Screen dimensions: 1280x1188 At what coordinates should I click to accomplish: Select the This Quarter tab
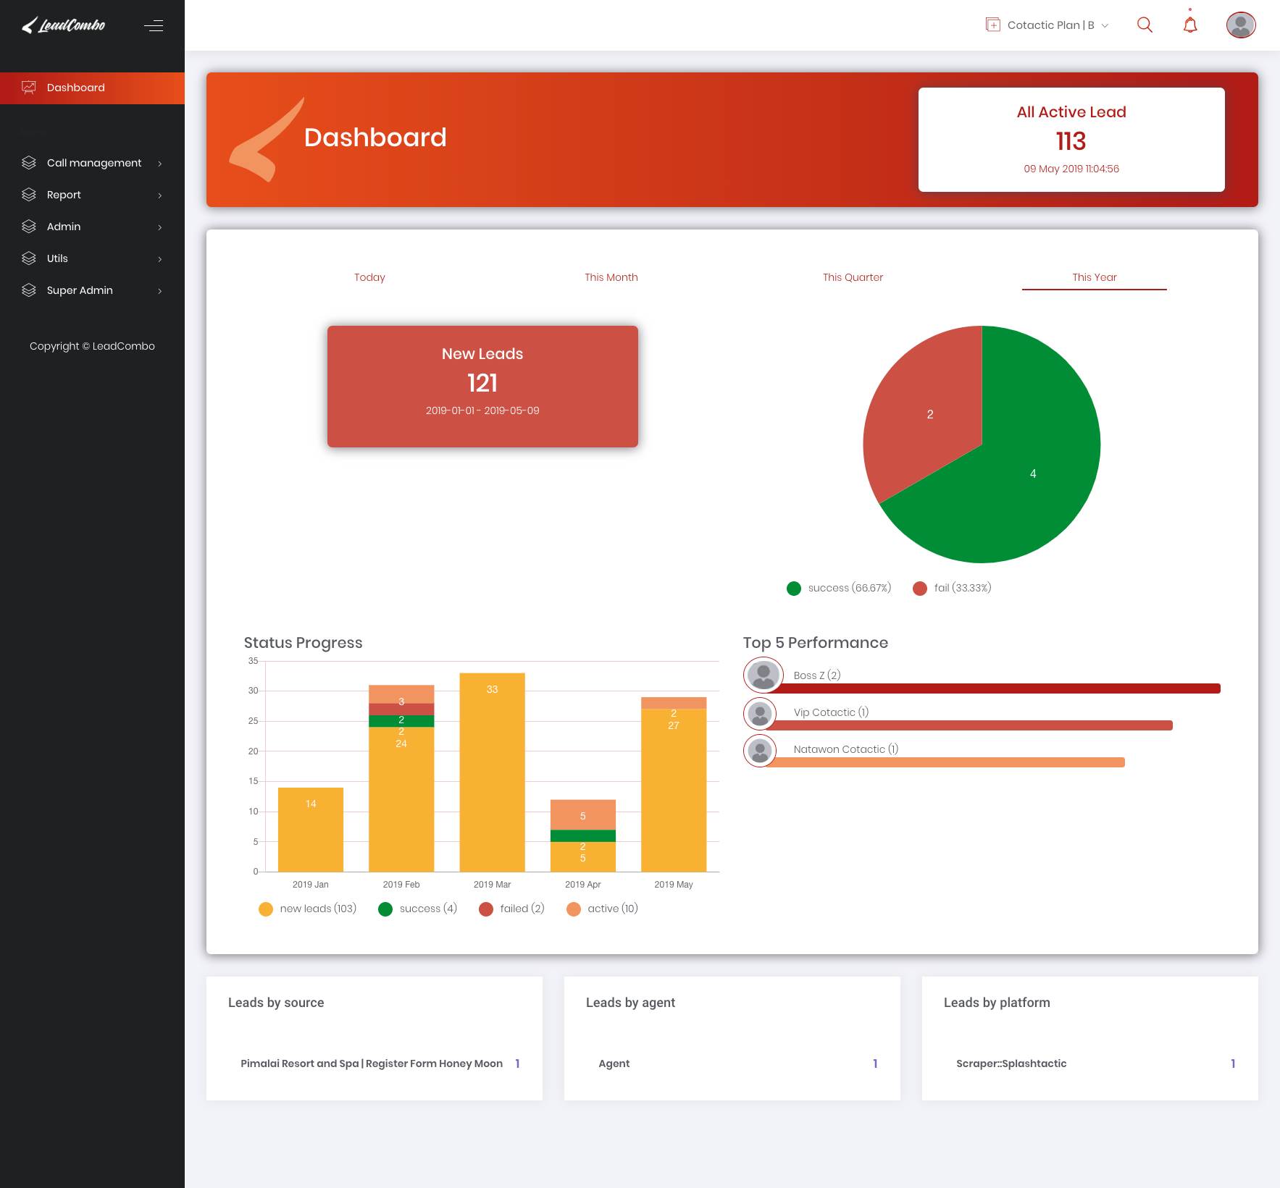(853, 277)
